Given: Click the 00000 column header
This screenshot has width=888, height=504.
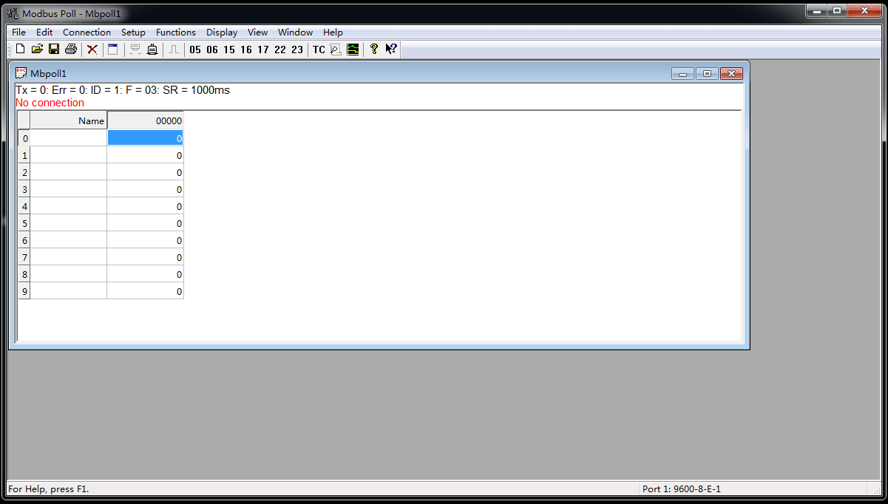Looking at the screenshot, I should pyautogui.click(x=146, y=120).
